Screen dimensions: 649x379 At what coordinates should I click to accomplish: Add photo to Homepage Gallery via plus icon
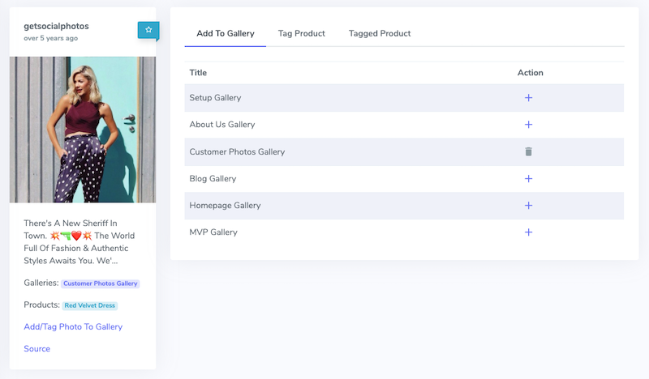529,206
